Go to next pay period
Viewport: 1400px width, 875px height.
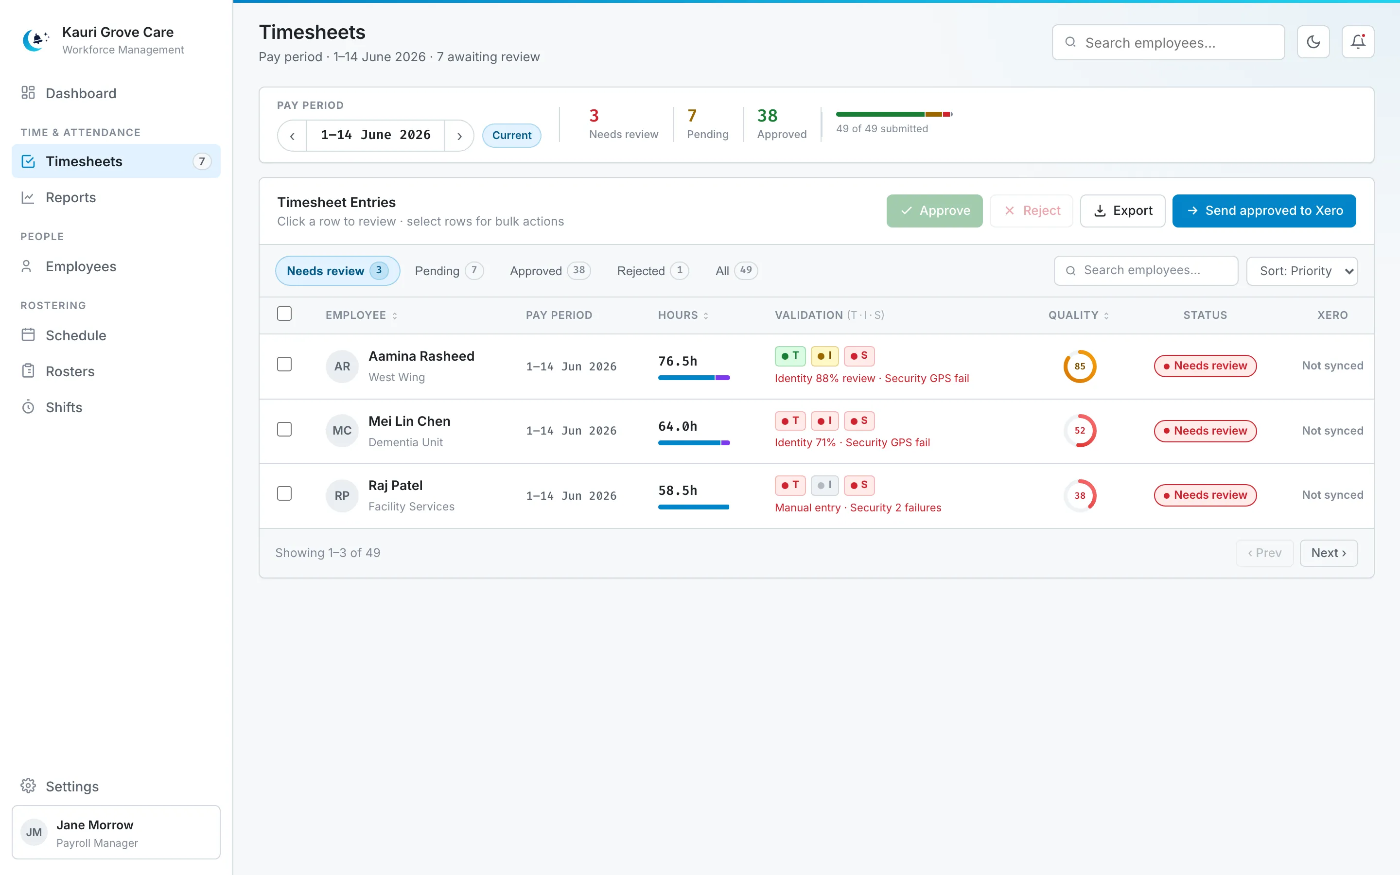[459, 136]
